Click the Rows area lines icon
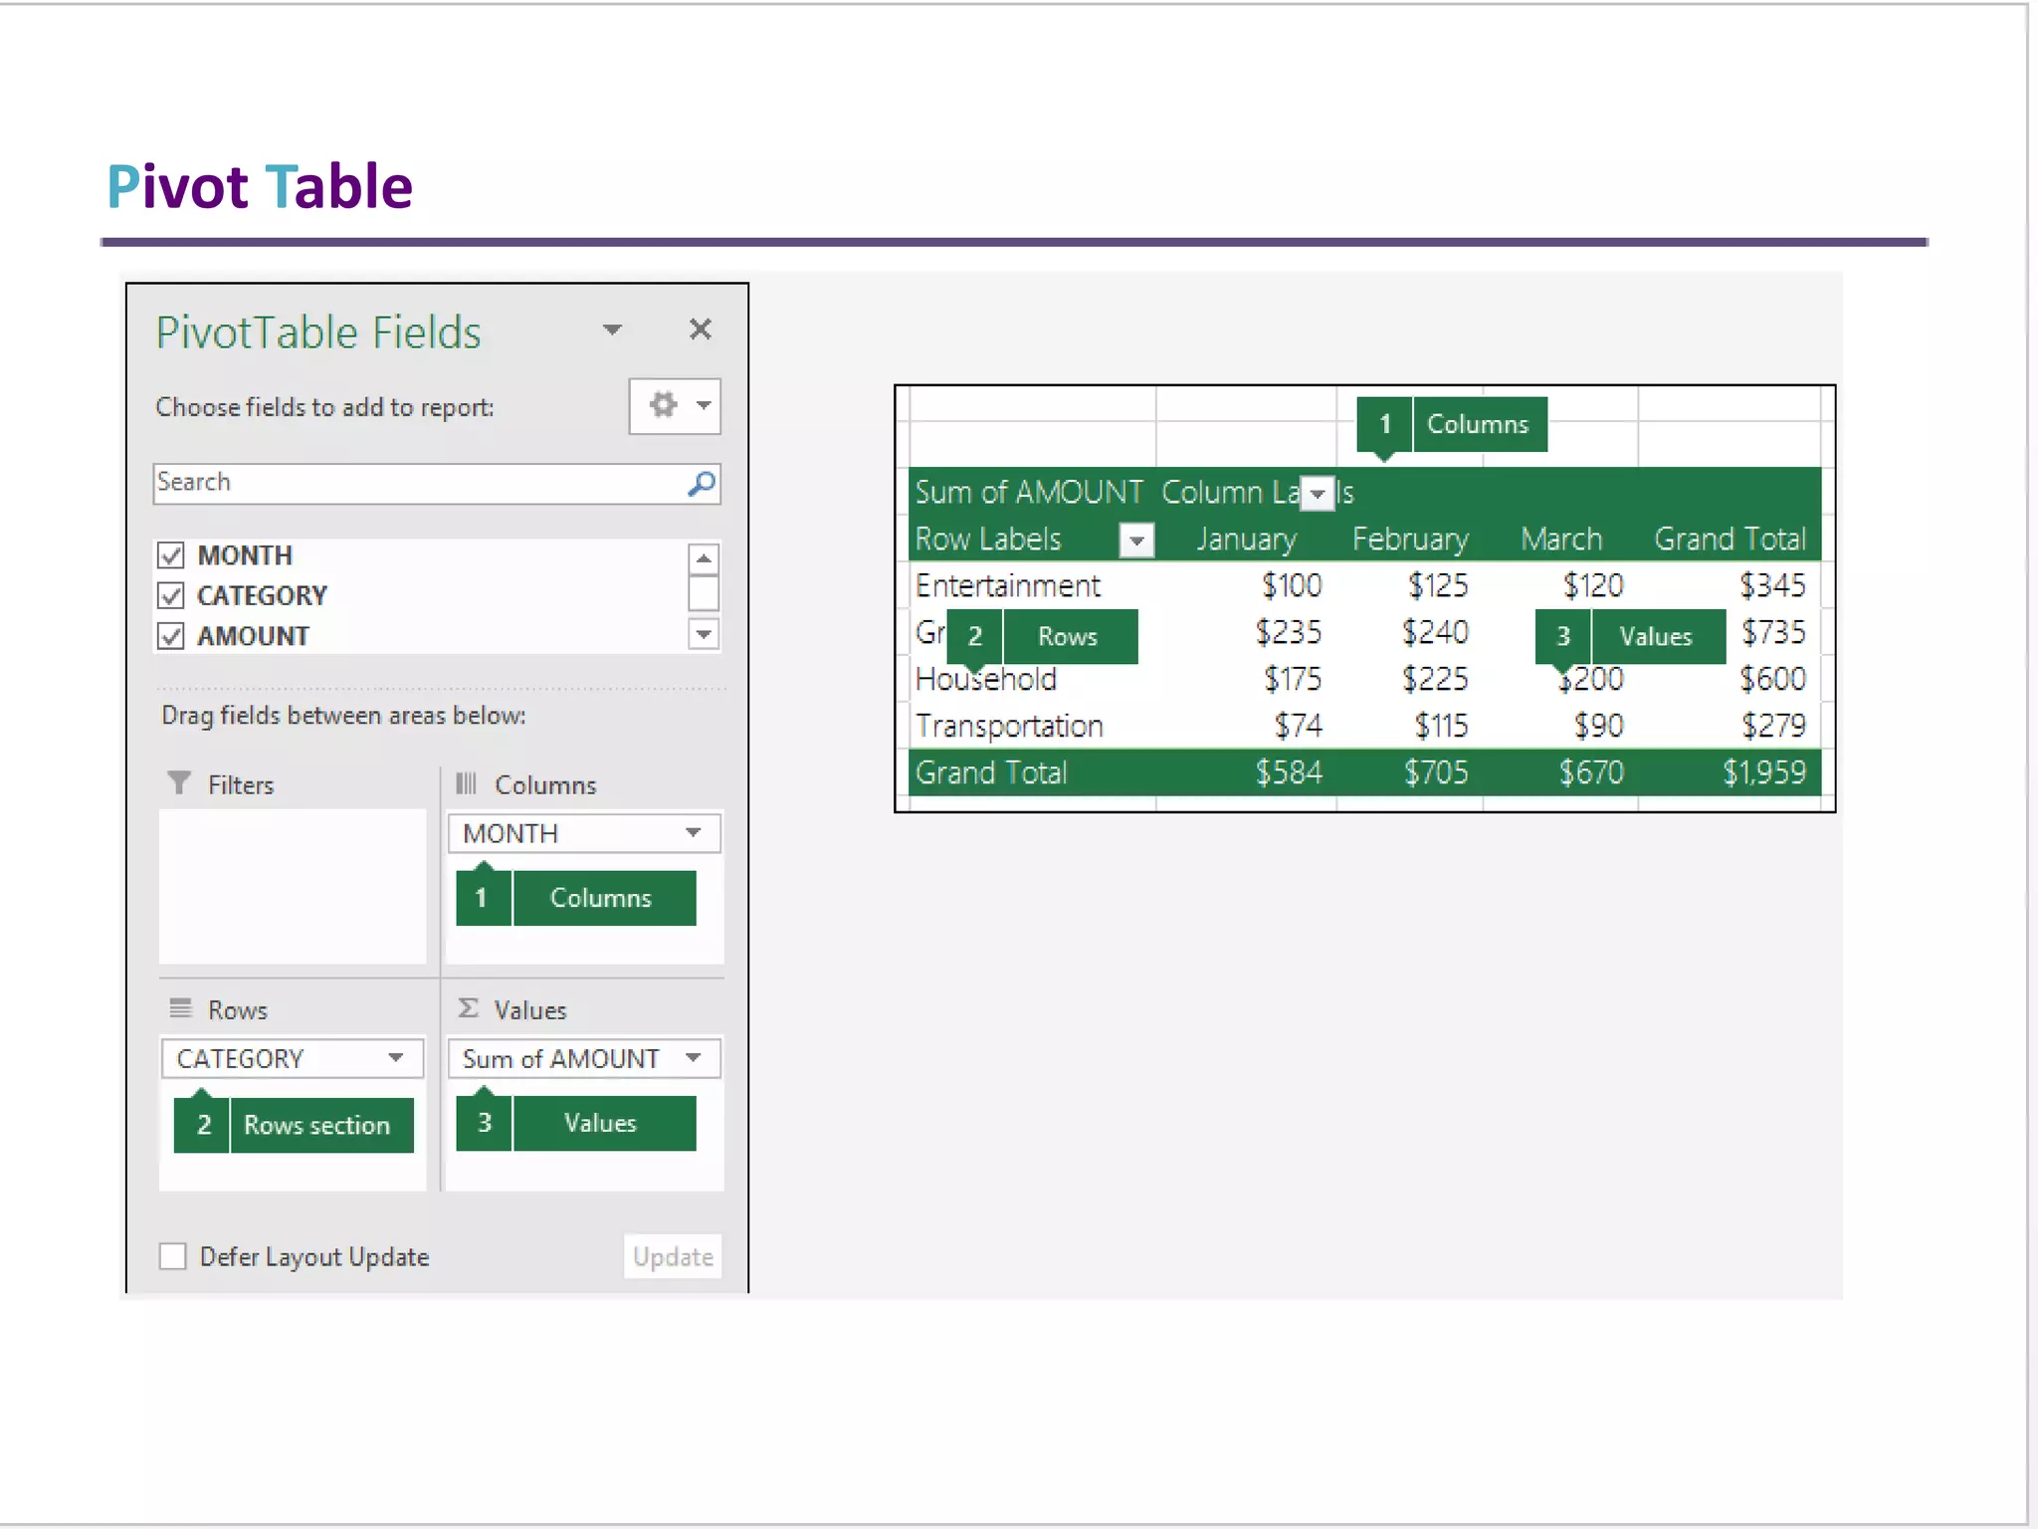The image size is (2038, 1529). pyautogui.click(x=180, y=1008)
